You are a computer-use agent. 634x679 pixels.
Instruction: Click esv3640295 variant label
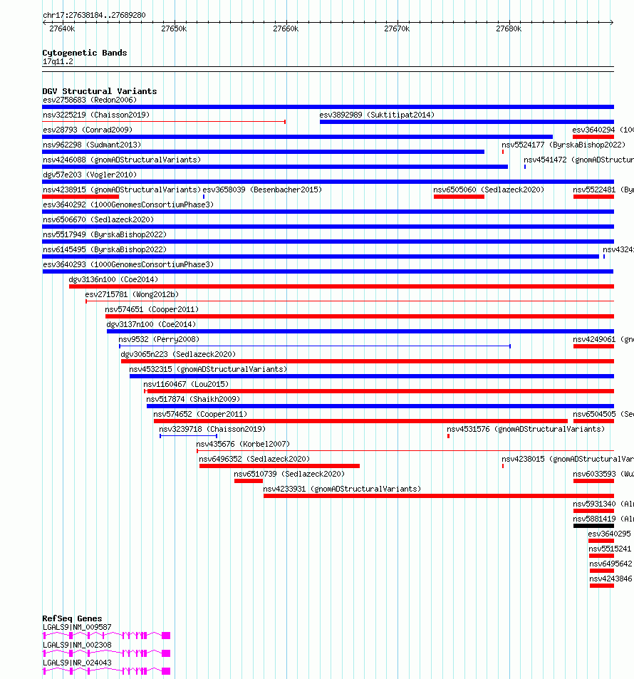point(609,534)
